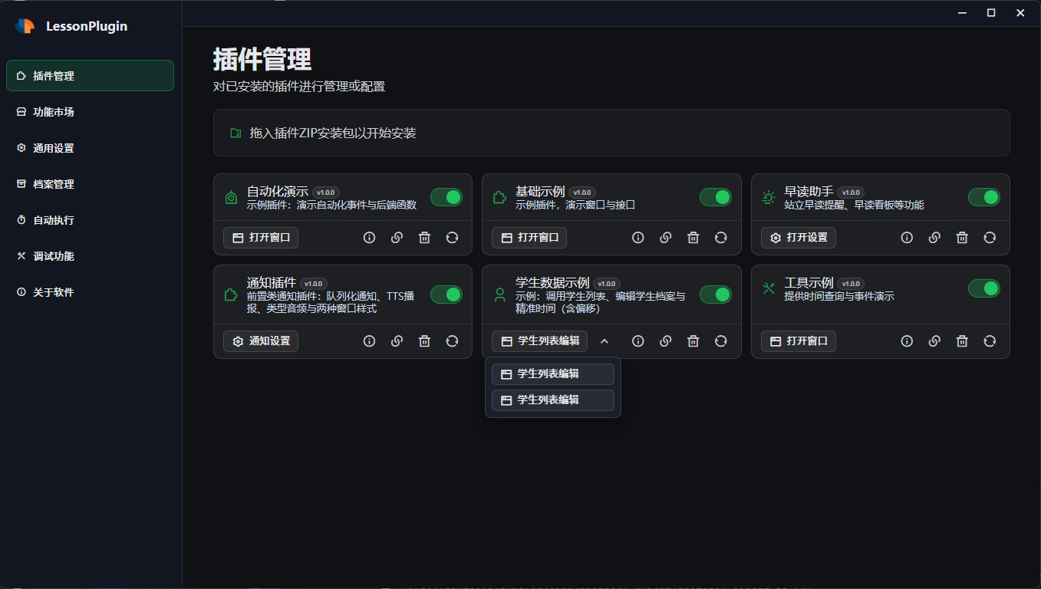
Task: Click the ZIP plugin install drop zone
Action: [611, 133]
